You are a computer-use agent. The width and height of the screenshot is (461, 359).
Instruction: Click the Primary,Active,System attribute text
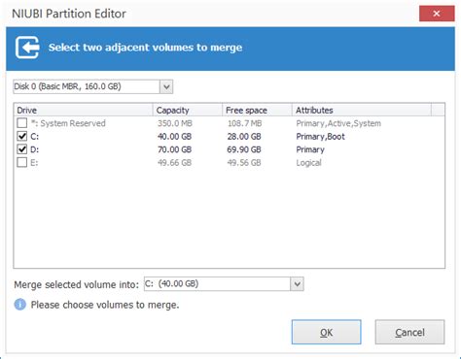point(338,123)
